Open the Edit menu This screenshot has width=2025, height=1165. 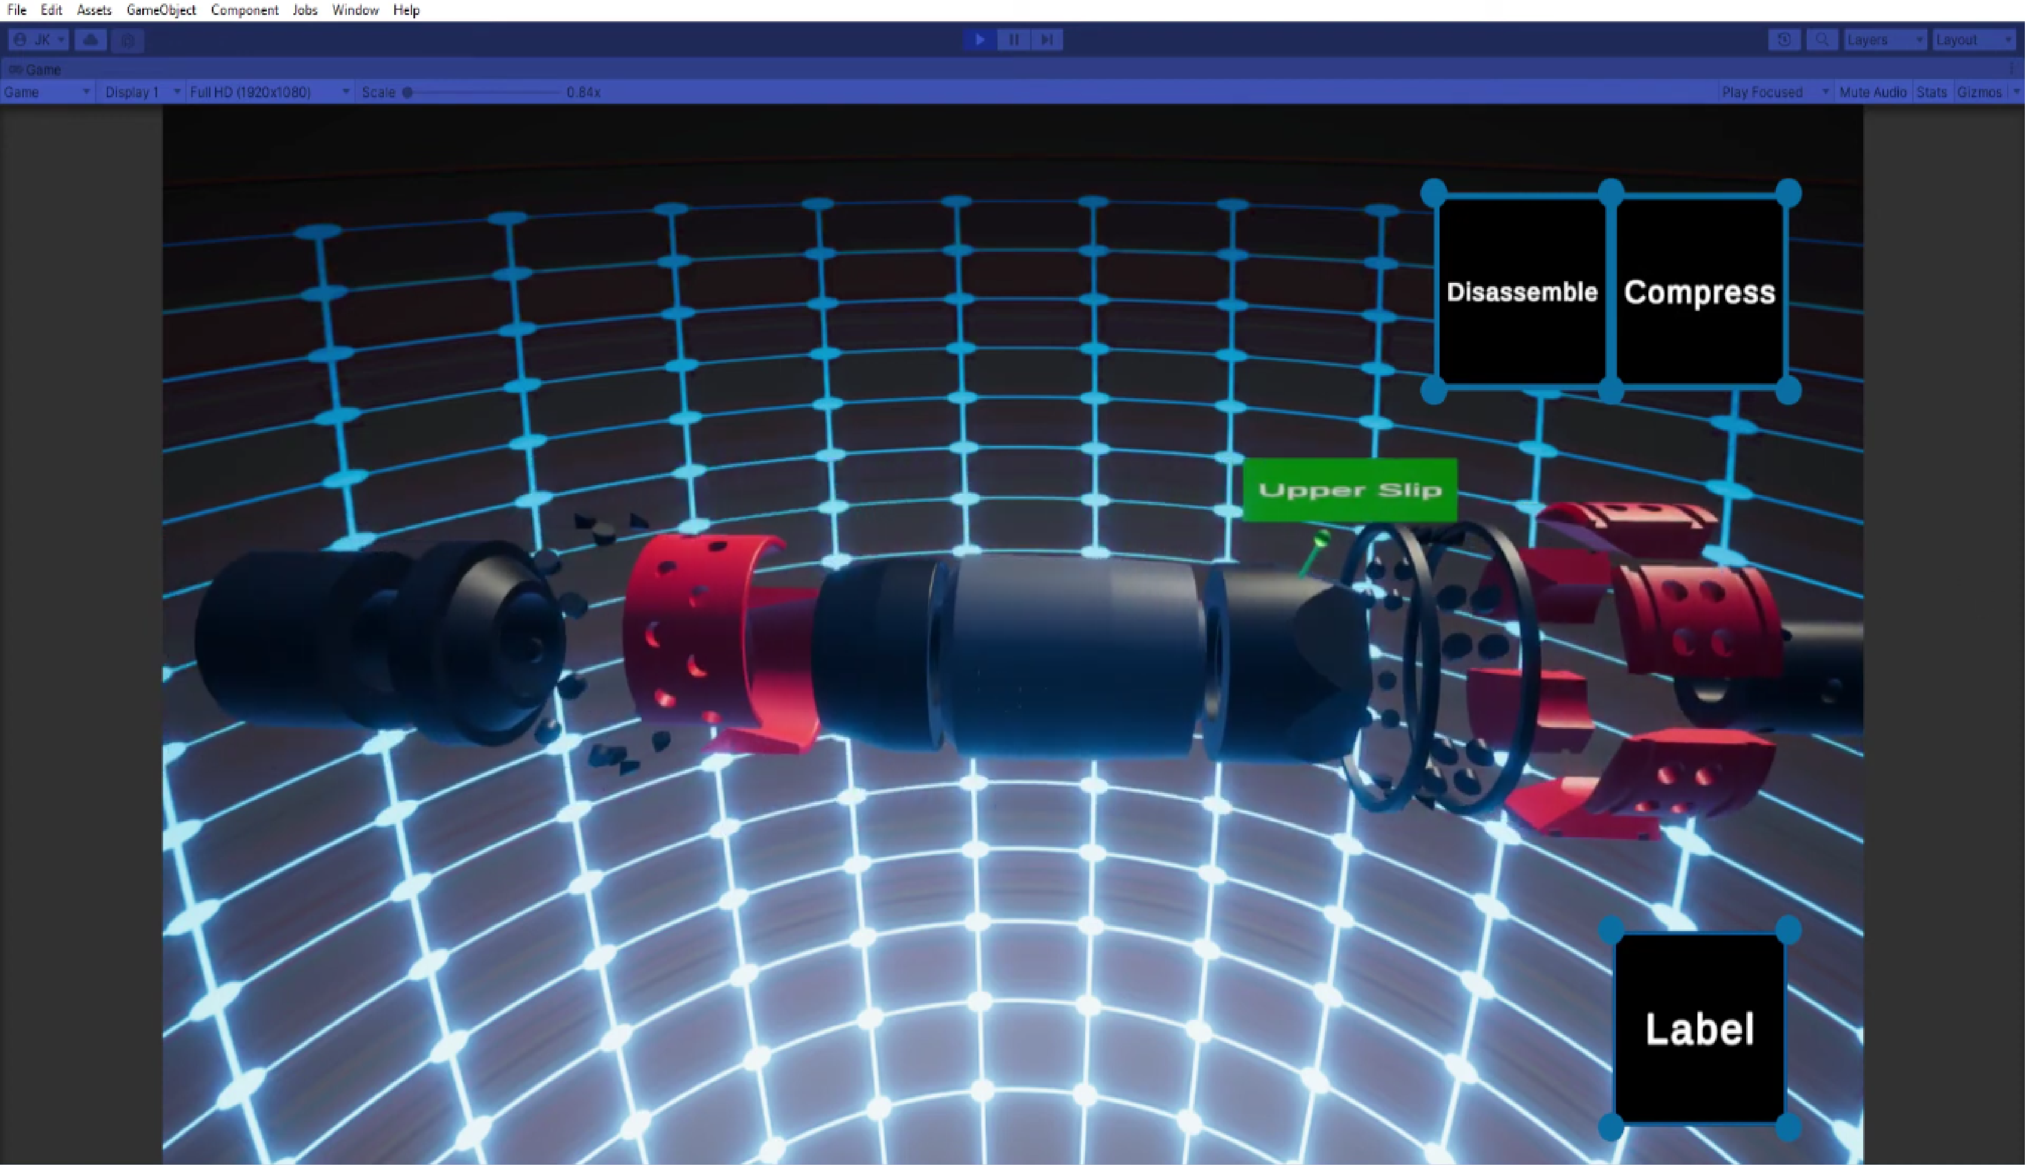51,10
